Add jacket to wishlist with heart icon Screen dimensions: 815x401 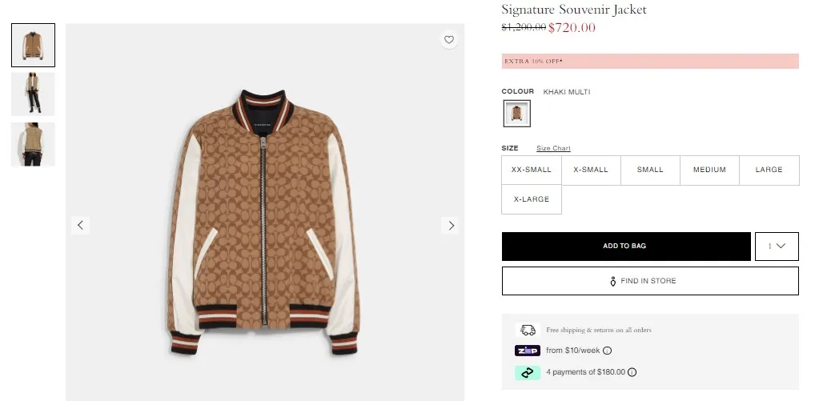click(x=449, y=39)
